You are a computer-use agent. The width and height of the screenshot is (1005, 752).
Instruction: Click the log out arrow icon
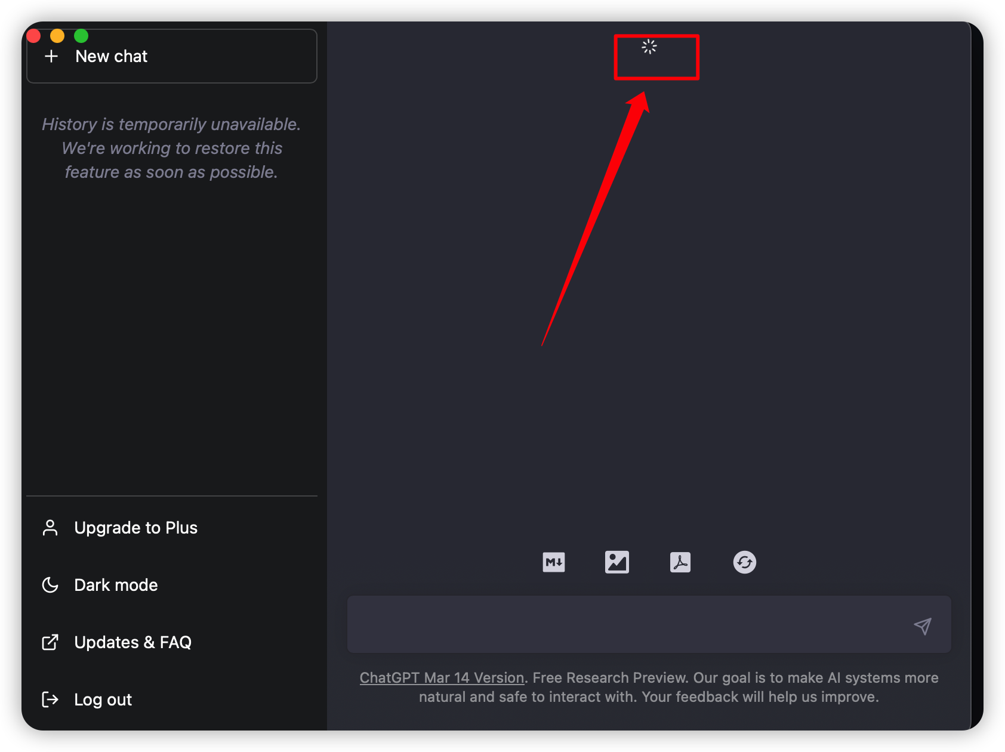50,699
